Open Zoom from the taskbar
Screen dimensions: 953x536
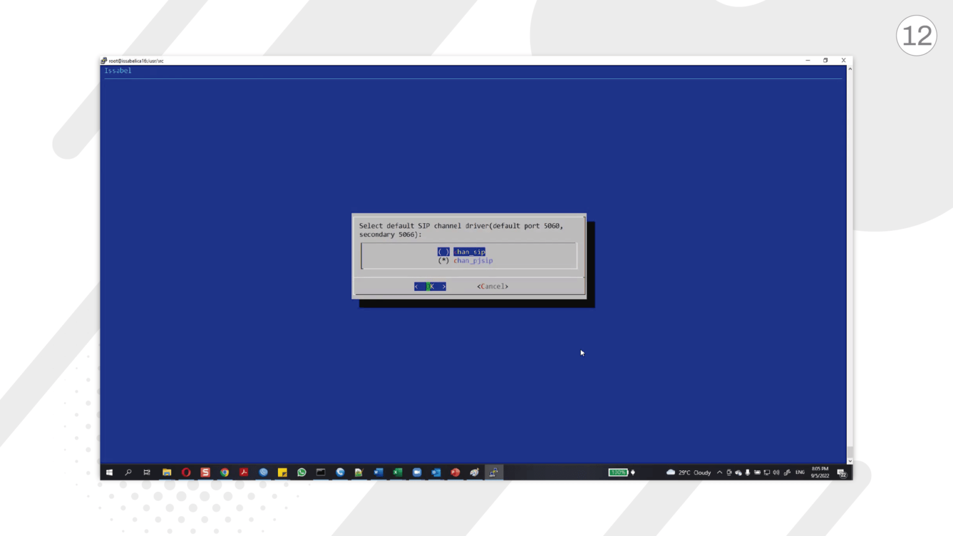[417, 473]
